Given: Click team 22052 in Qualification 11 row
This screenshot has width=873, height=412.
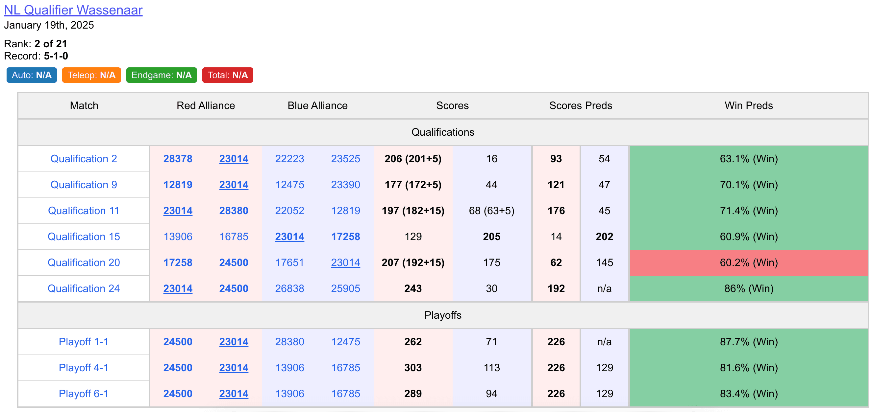Looking at the screenshot, I should pos(290,211).
